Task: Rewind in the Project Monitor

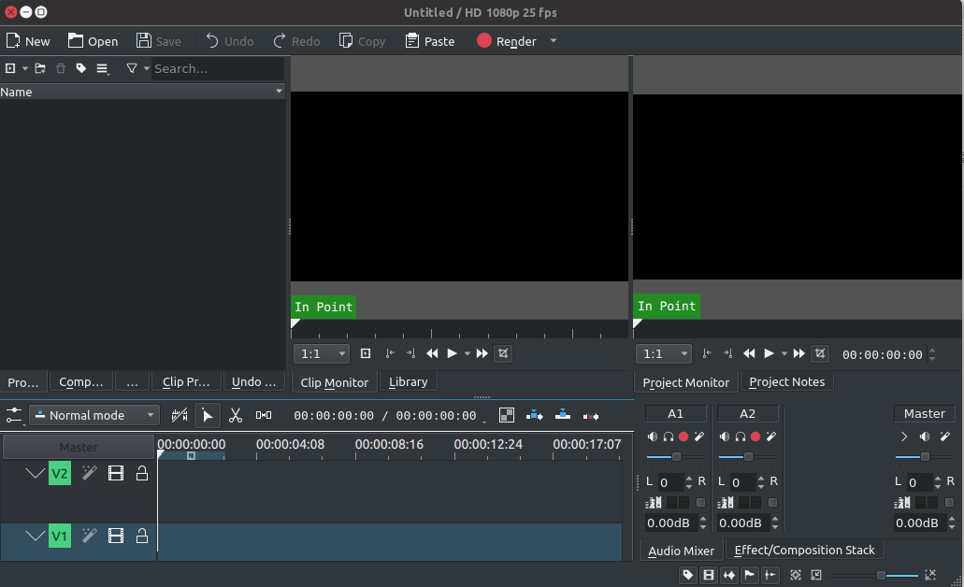Action: point(749,353)
